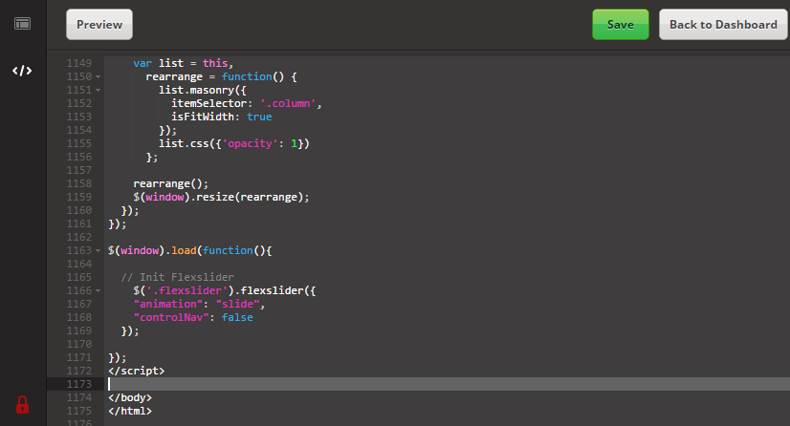Collapse the fold arrow on line 1163

[x=98, y=250]
